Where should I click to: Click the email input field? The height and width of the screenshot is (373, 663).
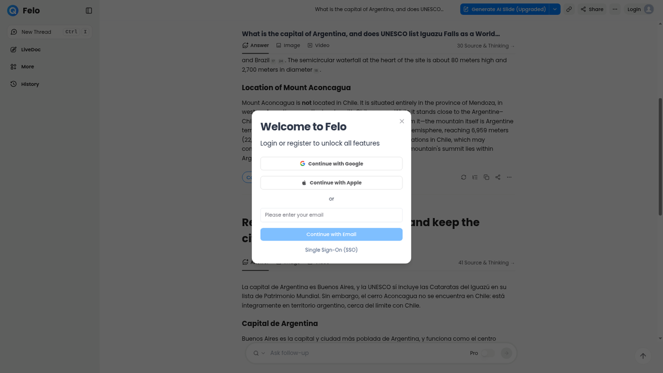[x=331, y=215]
